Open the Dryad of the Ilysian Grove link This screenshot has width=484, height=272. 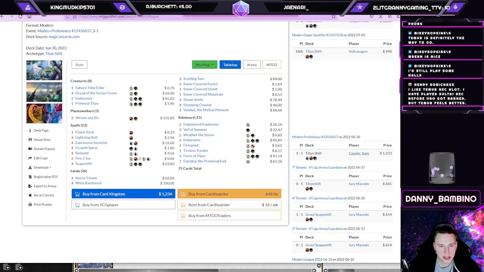(96, 93)
